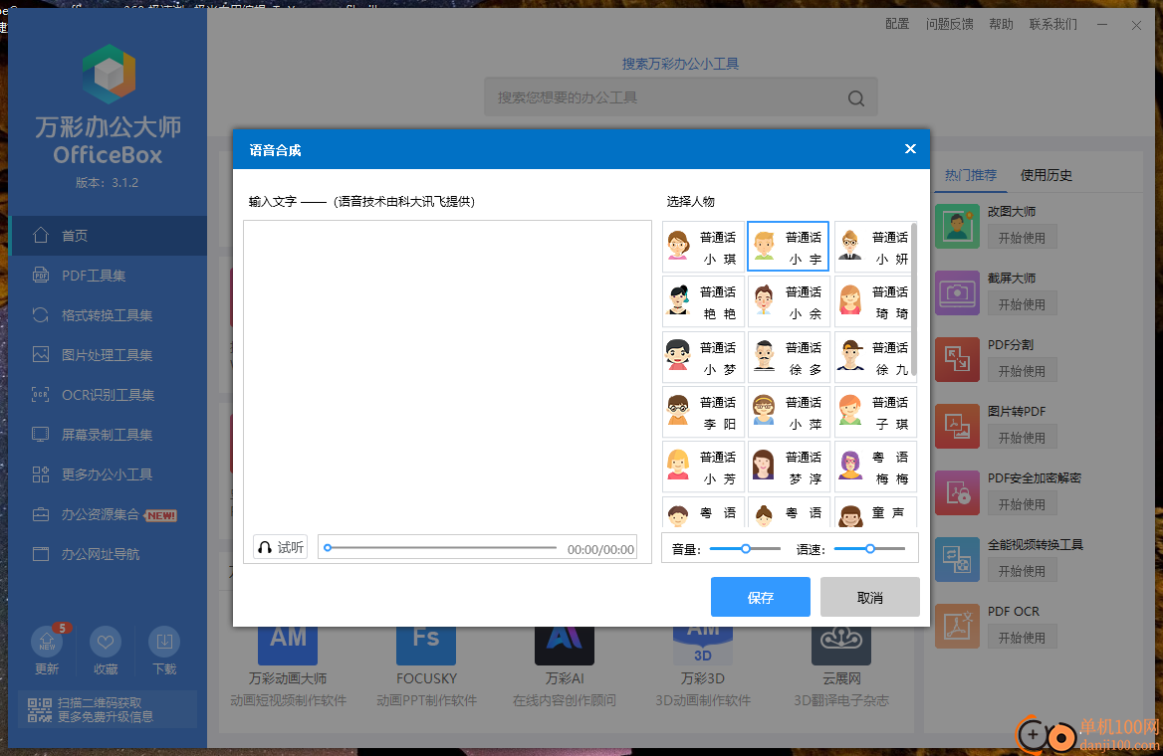Viewport: 1163px width, 756px height.
Task: Click the PDF安全加密解密 icon
Action: click(x=957, y=492)
